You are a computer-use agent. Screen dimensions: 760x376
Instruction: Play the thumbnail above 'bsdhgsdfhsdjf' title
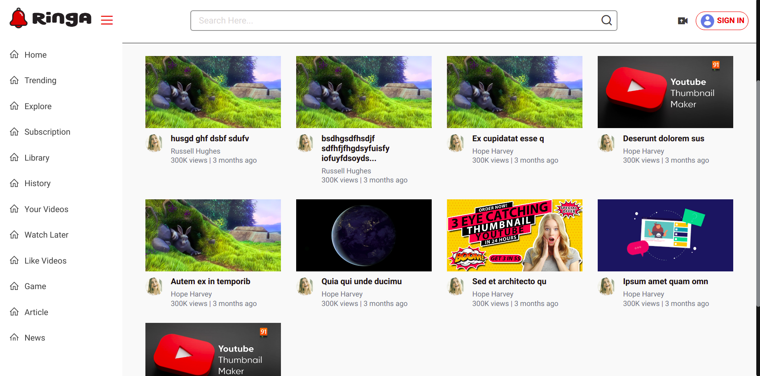(364, 92)
